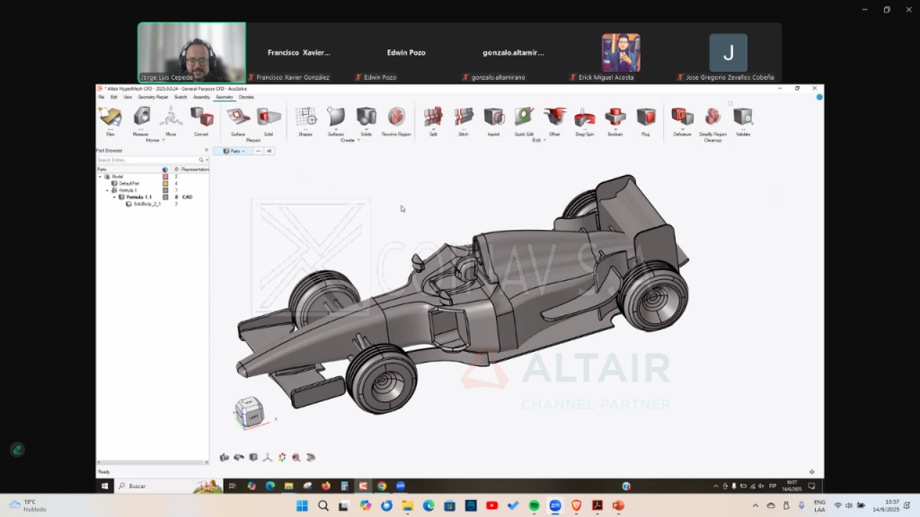Select SolidBody_2_1 in Part Browser

tap(144, 204)
